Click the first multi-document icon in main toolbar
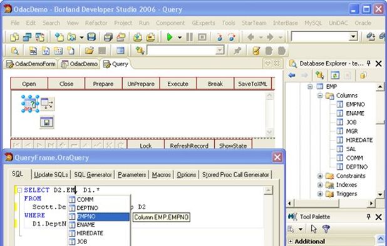387x246 pixels. click(14, 37)
